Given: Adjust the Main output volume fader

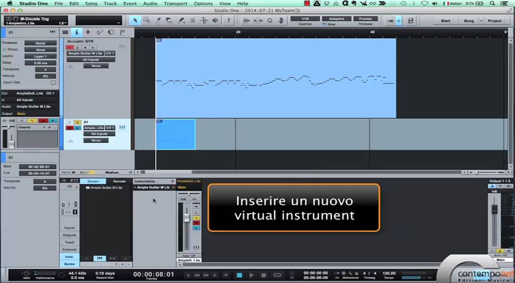Looking at the screenshot, I should (x=494, y=209).
